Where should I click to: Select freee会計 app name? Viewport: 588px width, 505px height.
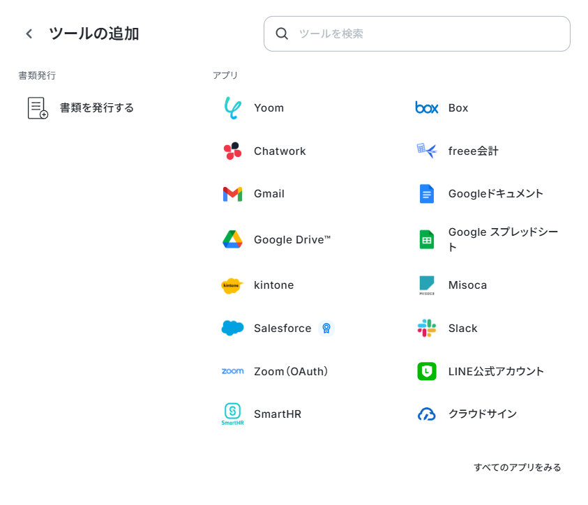(x=473, y=151)
